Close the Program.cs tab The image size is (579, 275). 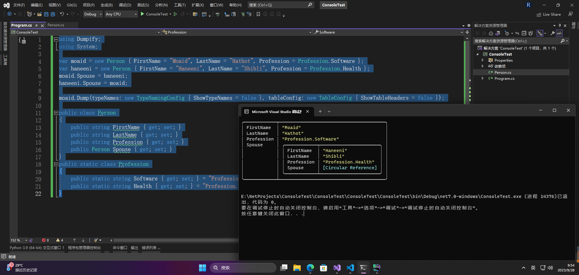coord(42,25)
